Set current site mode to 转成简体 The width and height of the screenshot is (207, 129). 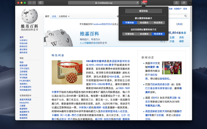coord(158,34)
